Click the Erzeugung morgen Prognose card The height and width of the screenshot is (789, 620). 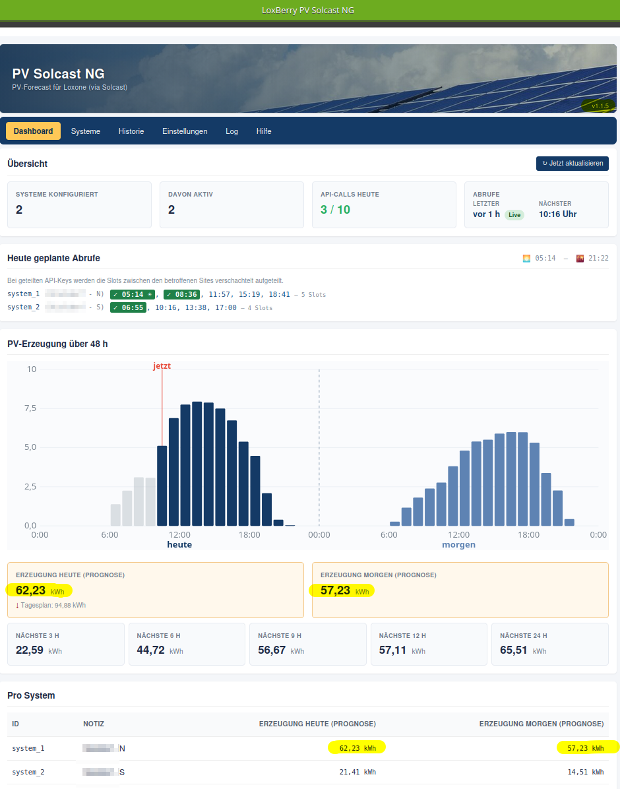460,590
